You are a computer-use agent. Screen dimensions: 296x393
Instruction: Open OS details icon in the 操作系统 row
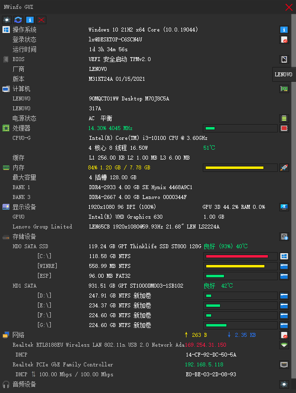pyautogui.click(x=284, y=30)
